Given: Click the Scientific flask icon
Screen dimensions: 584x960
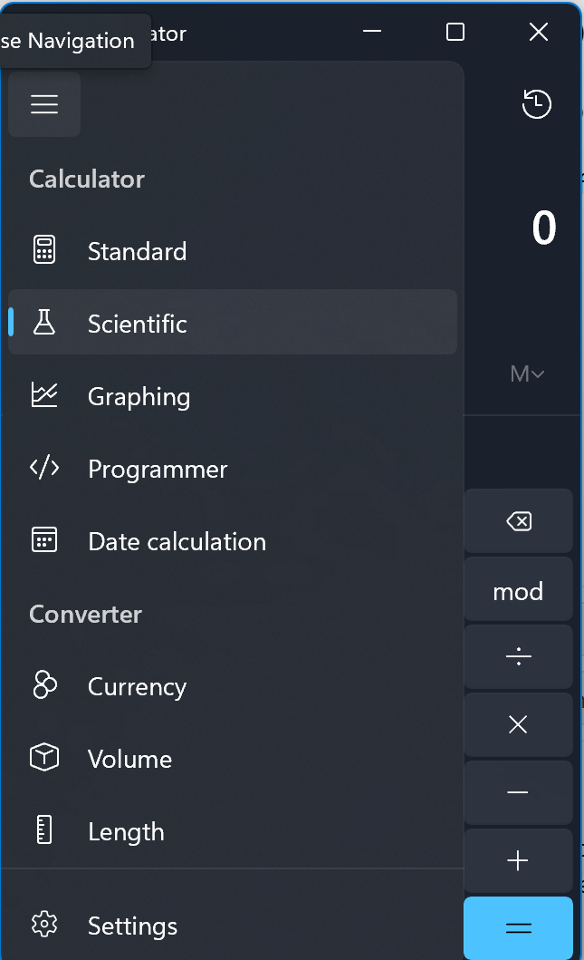Looking at the screenshot, I should (44, 323).
